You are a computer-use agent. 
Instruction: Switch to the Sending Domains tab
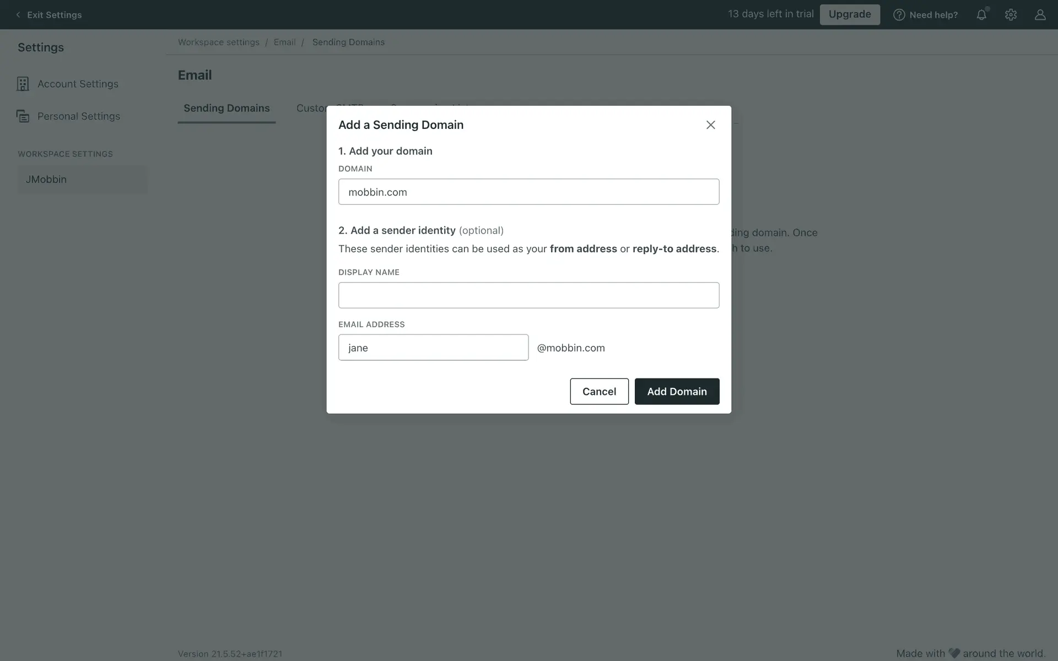226,108
